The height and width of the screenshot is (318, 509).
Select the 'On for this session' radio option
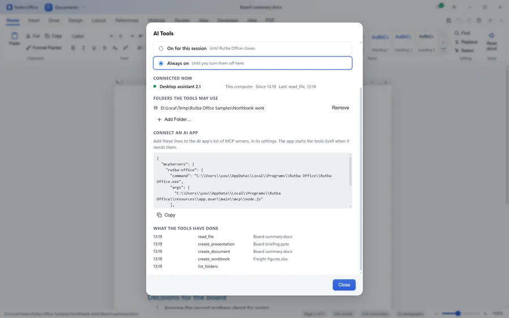(x=253, y=49)
